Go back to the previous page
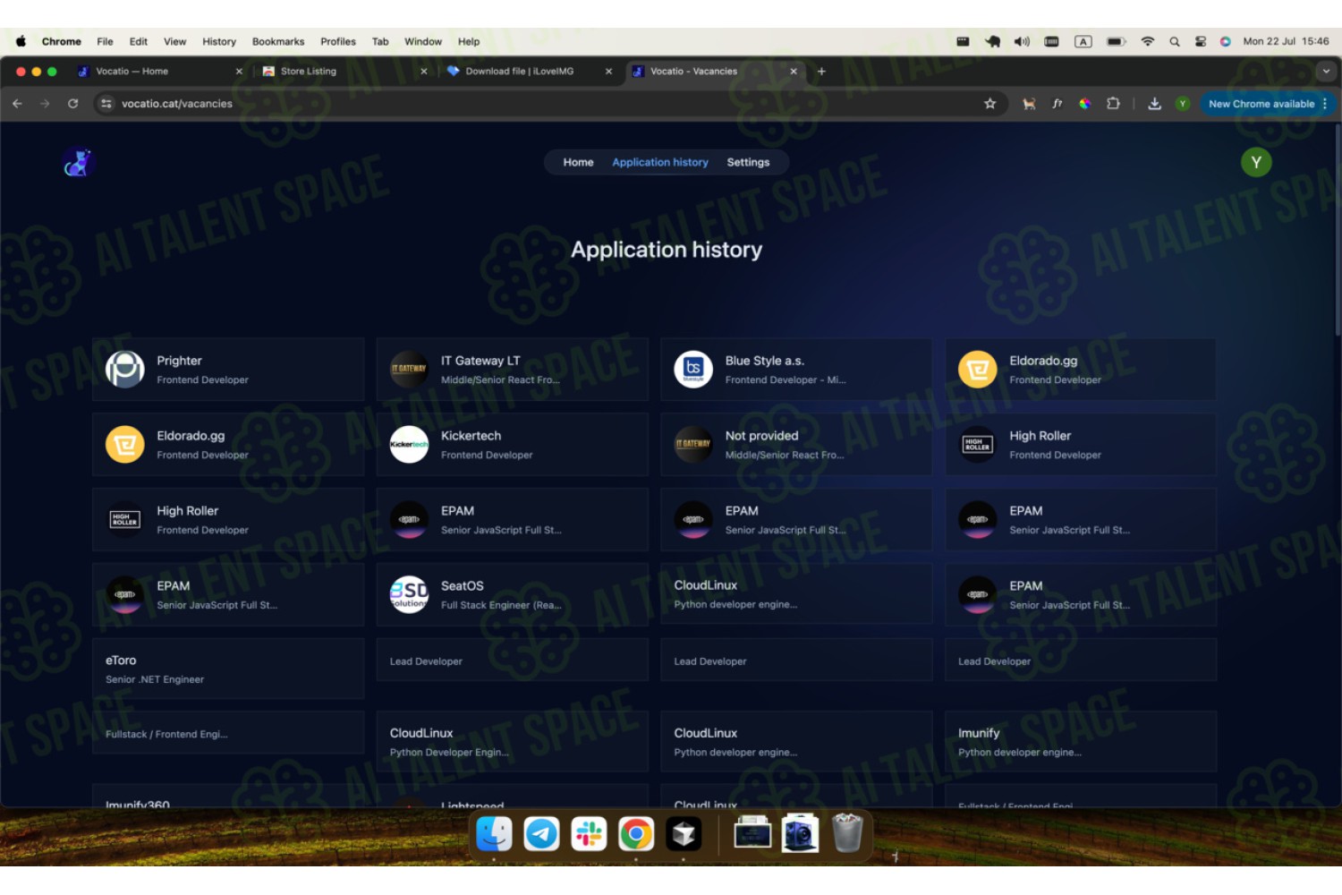Screen dimensions: 1342x895 pyautogui.click(x=17, y=104)
